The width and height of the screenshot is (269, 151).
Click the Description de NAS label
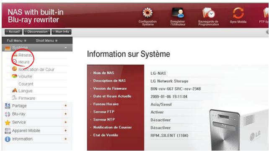109,81
